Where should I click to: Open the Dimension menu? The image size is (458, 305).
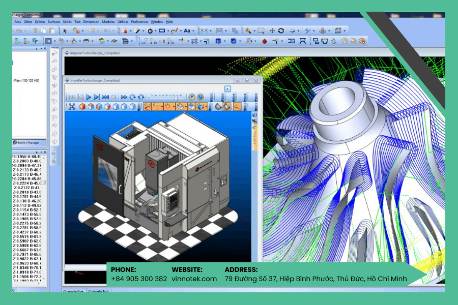point(91,21)
